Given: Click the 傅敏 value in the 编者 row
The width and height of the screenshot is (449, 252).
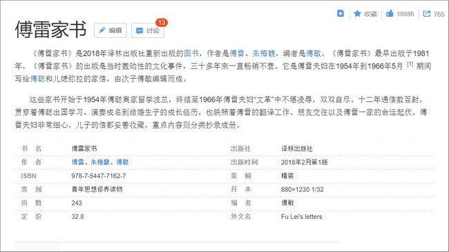Looking at the screenshot, I should tap(287, 203).
